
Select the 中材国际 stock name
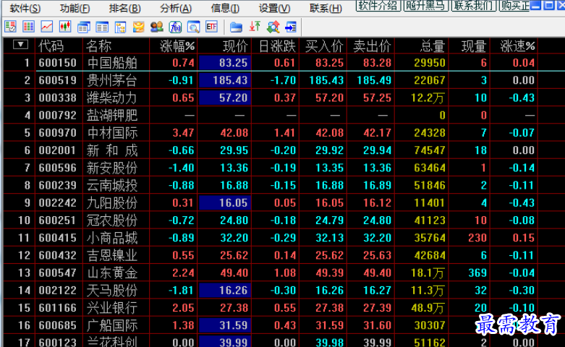coord(111,133)
